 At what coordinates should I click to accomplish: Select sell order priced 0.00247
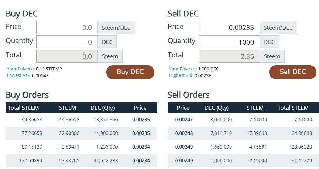pyautogui.click(x=243, y=120)
